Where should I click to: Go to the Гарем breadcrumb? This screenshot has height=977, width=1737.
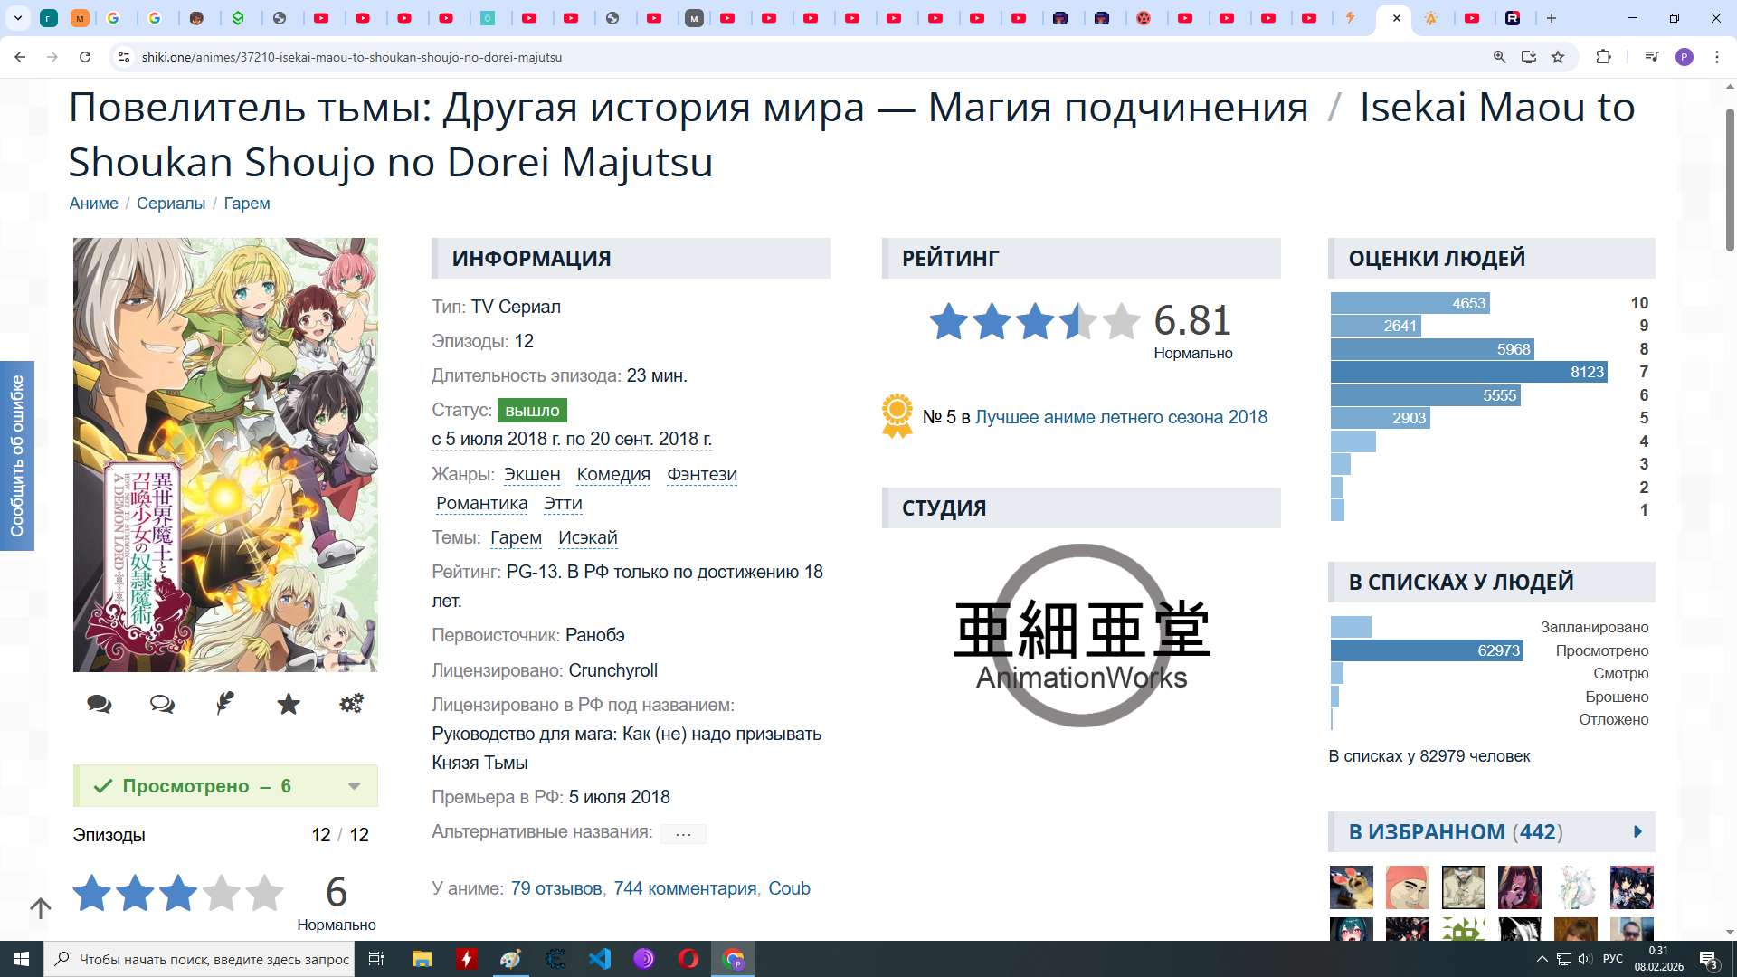click(247, 204)
